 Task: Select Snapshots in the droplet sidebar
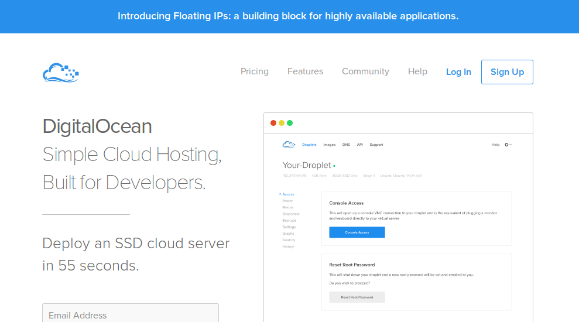pos(291,214)
